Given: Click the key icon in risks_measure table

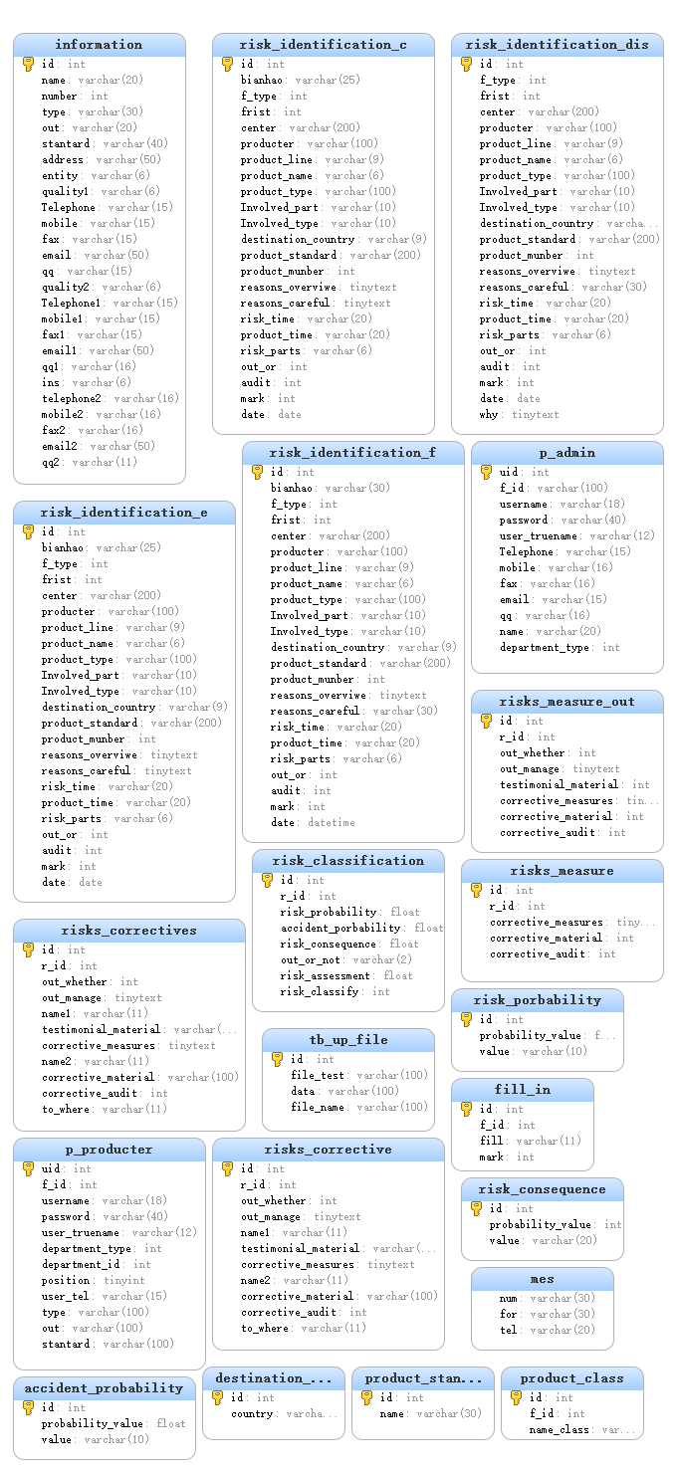Looking at the screenshot, I should [476, 890].
